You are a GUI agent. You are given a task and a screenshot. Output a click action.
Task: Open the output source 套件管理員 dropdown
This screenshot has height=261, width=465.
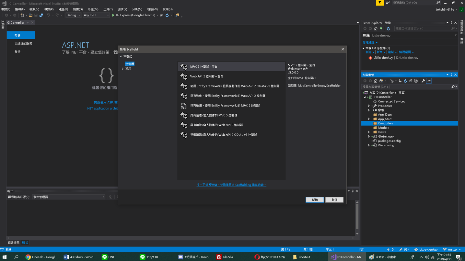pos(69,197)
